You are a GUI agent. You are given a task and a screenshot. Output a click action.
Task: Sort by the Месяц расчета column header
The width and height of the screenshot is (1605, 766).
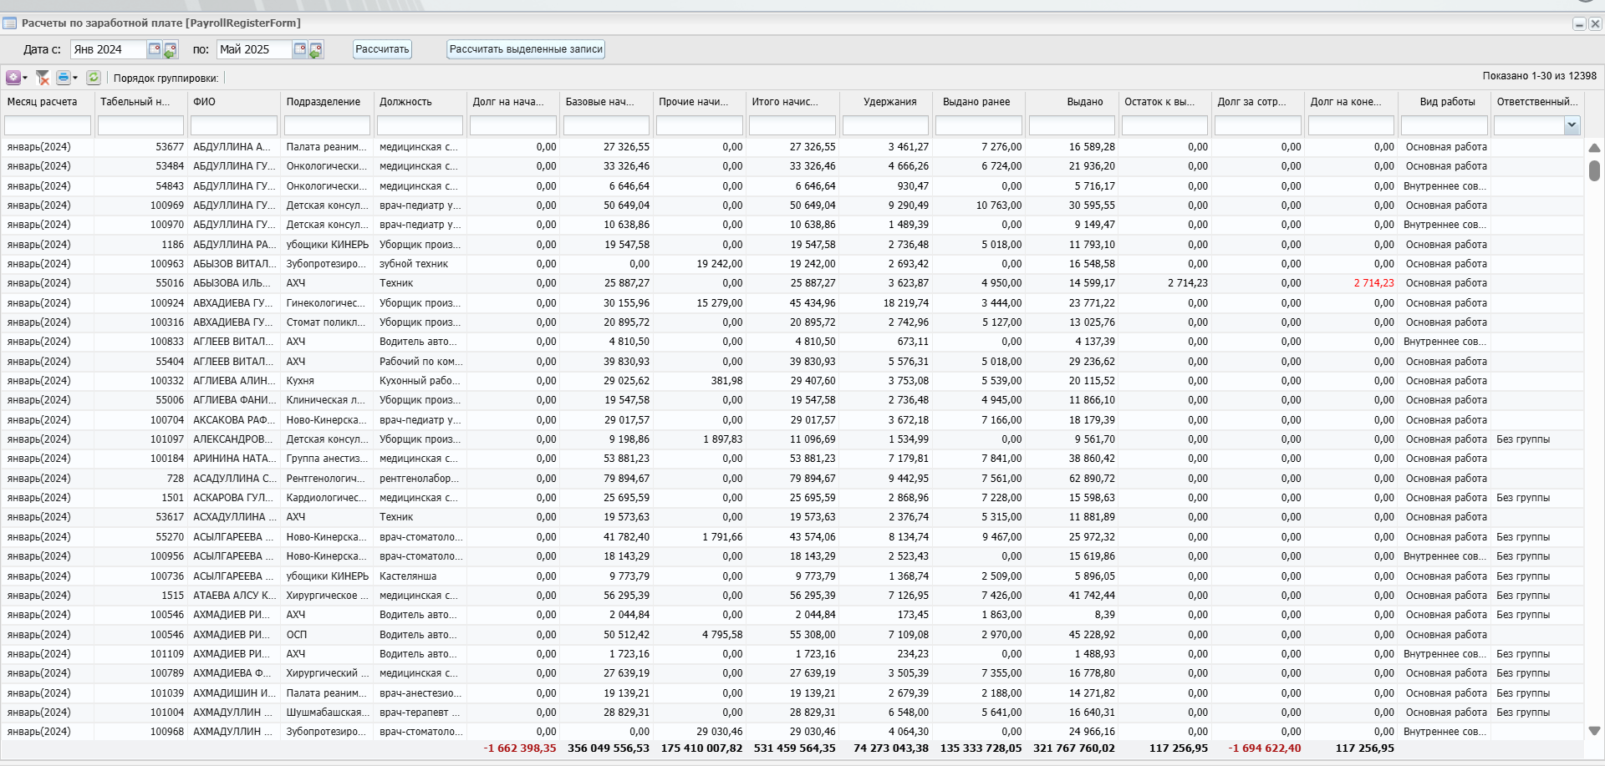pyautogui.click(x=48, y=102)
